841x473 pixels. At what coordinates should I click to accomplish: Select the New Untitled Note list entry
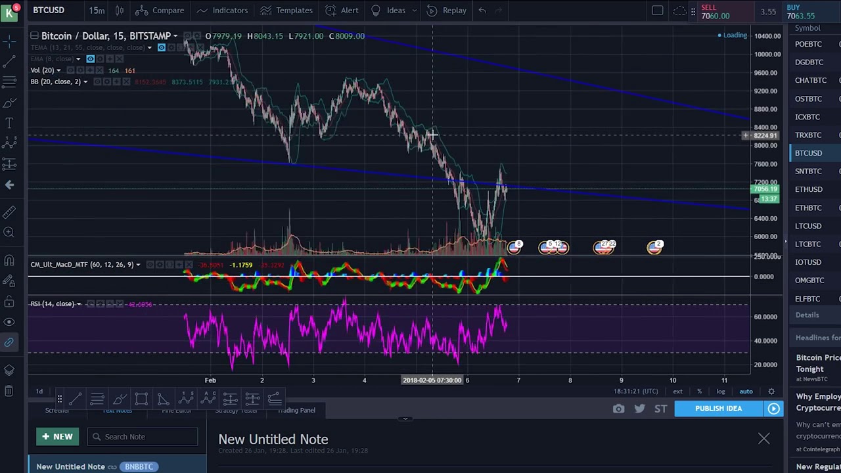click(x=117, y=466)
